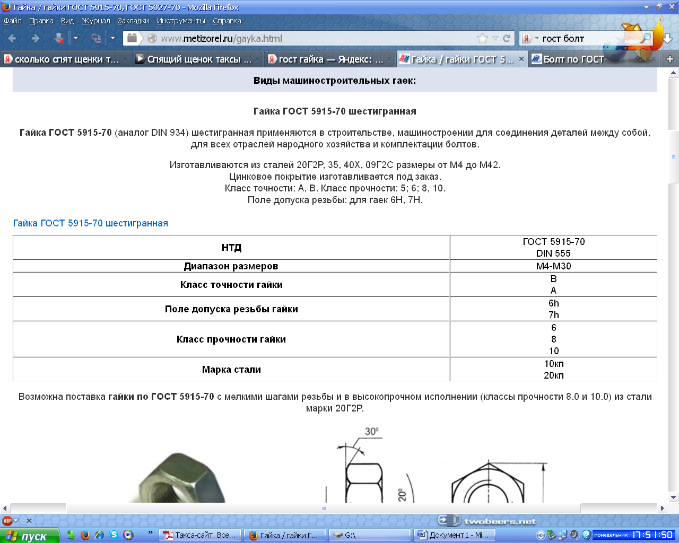This screenshot has height=543, width=679.
Task: Expand hidden quick launch items chevron
Action: click(x=150, y=532)
